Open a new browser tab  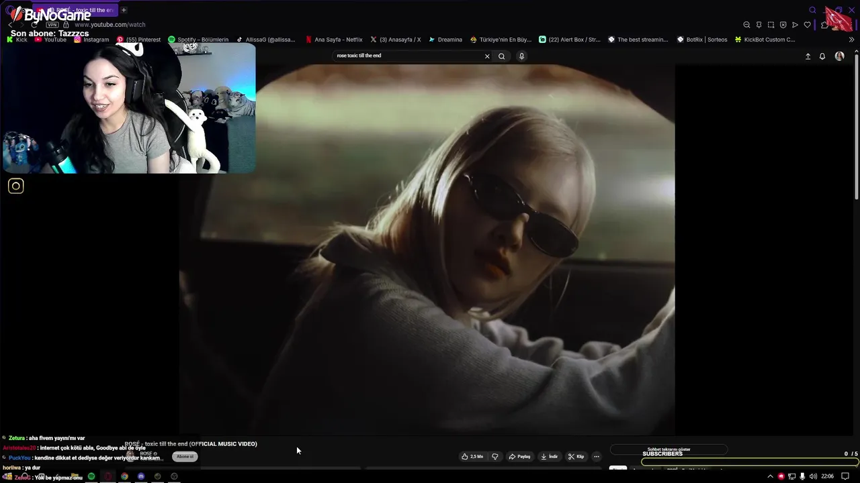tap(124, 10)
